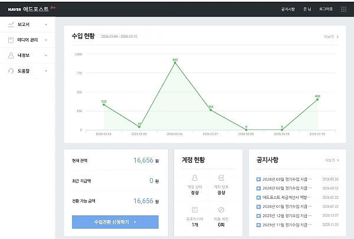Expand the 도움말 menu chevron

pos(45,70)
